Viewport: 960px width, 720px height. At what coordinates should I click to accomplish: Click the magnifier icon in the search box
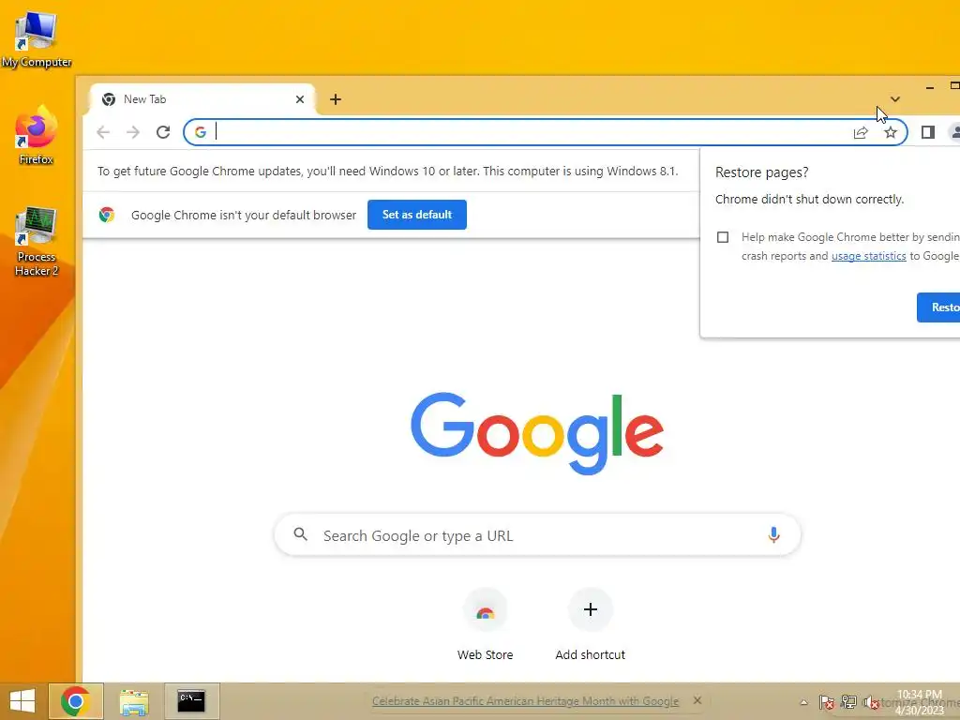pos(300,534)
